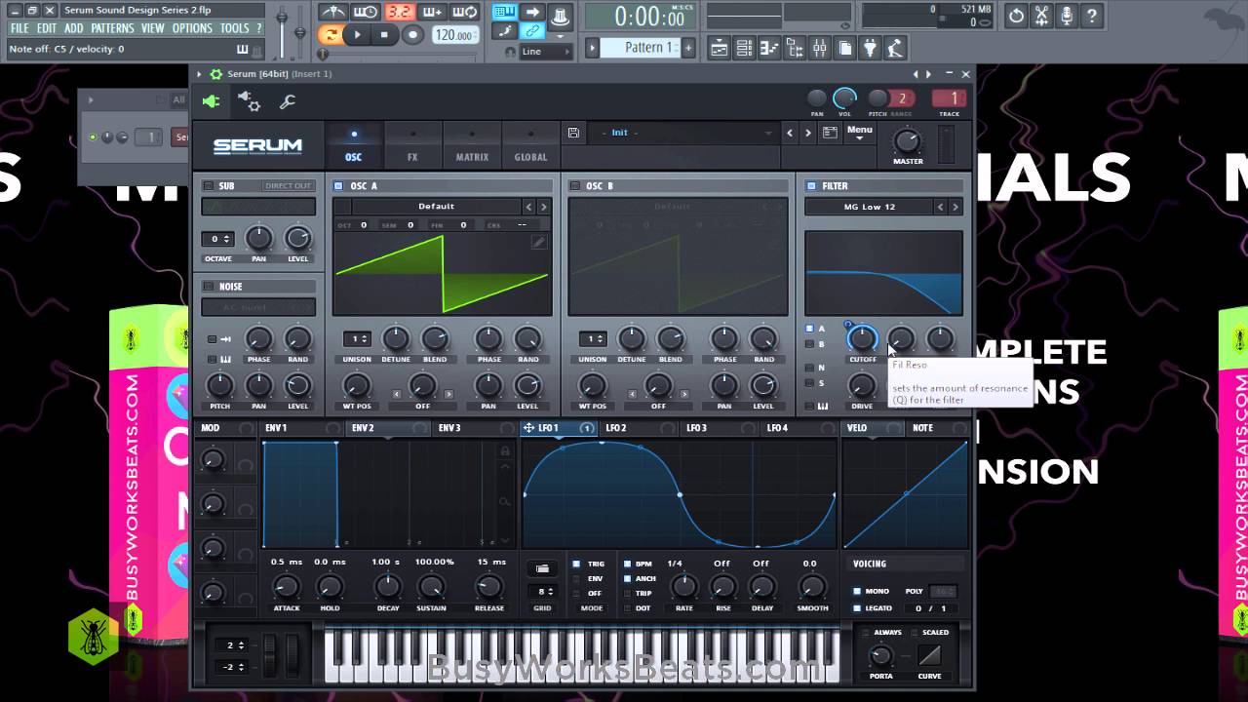Click the DIRECT OUT button in SUB section

[x=288, y=185]
